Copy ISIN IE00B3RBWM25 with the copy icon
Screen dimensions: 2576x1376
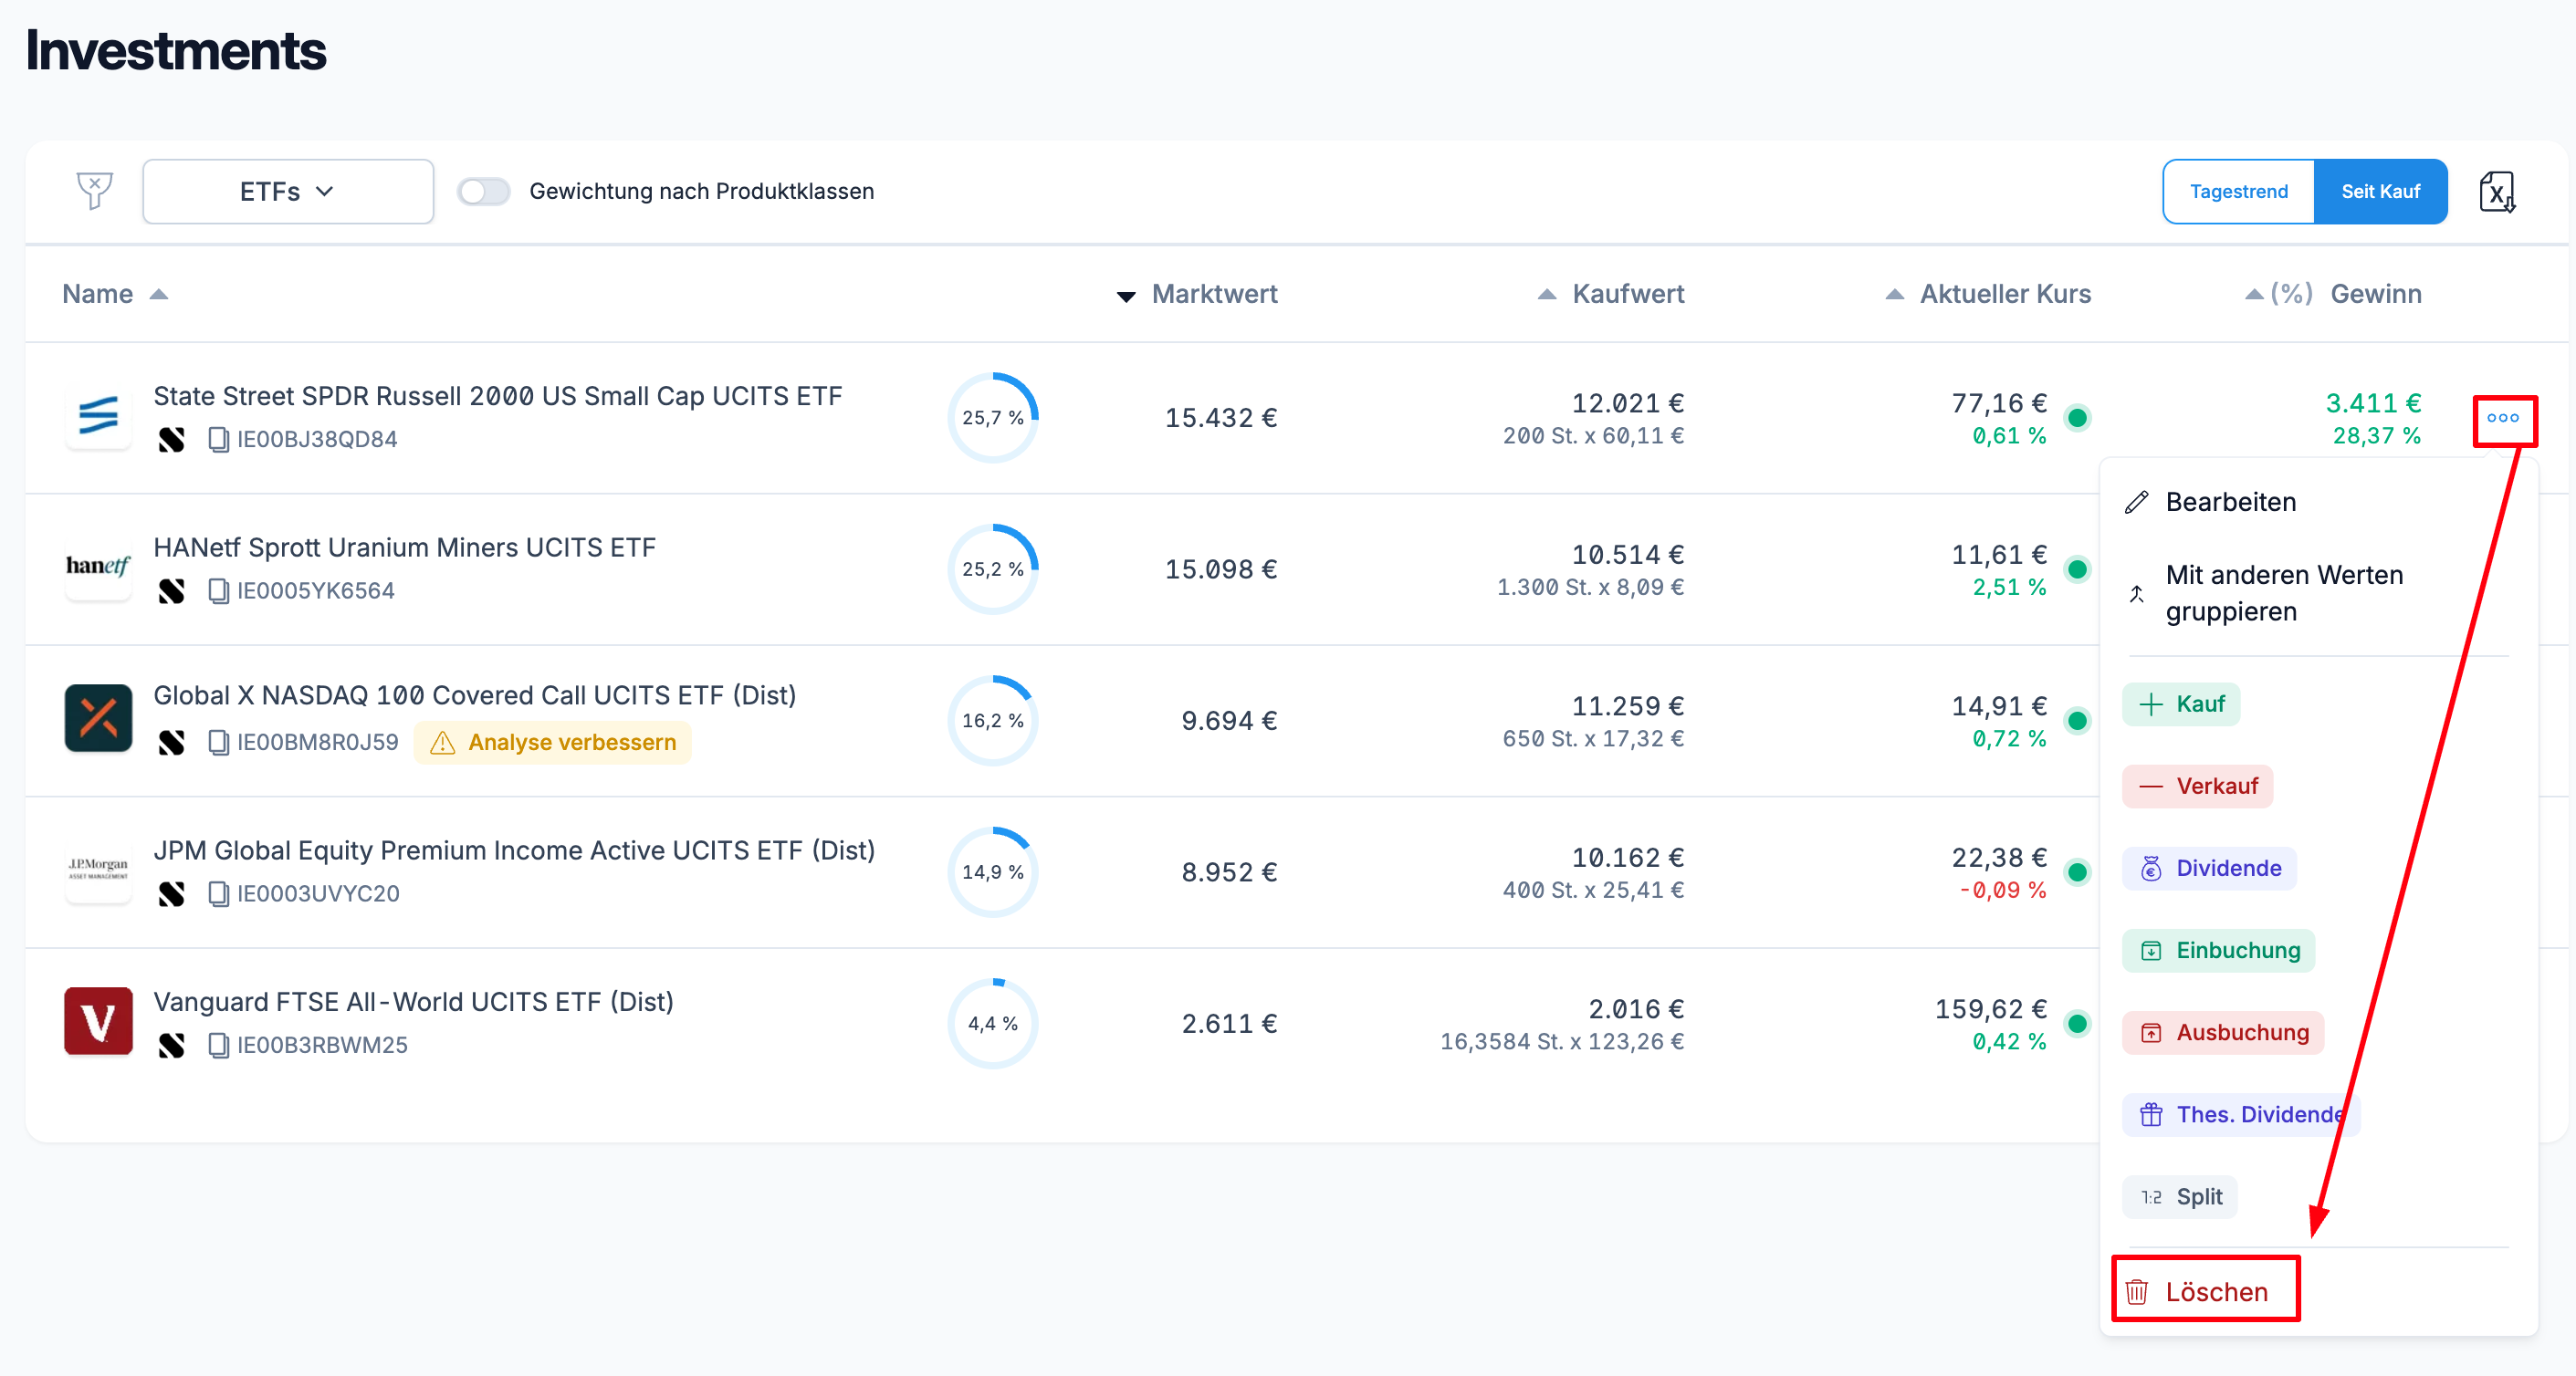click(x=218, y=1046)
